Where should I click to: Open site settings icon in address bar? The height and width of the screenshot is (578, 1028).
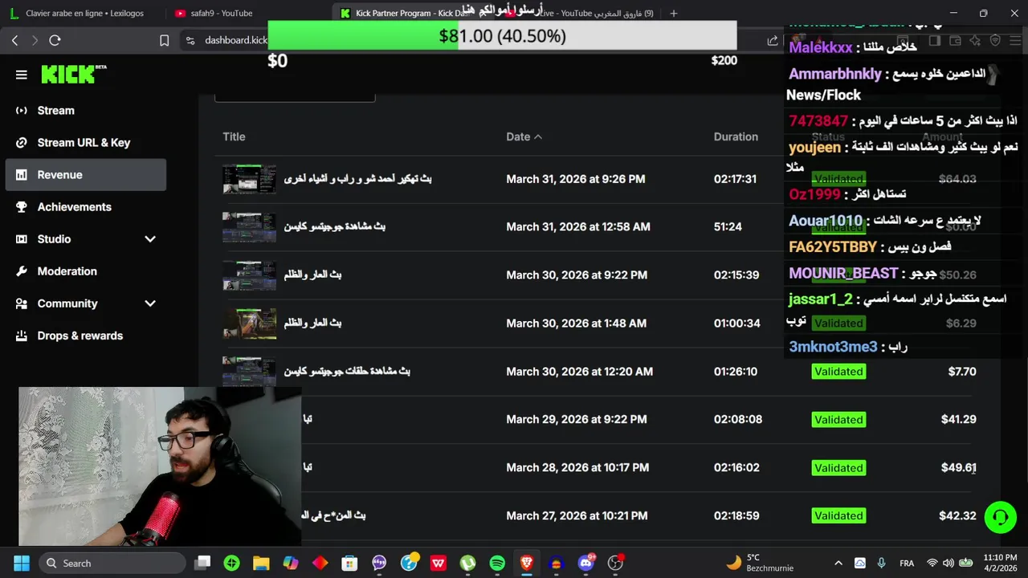click(190, 40)
